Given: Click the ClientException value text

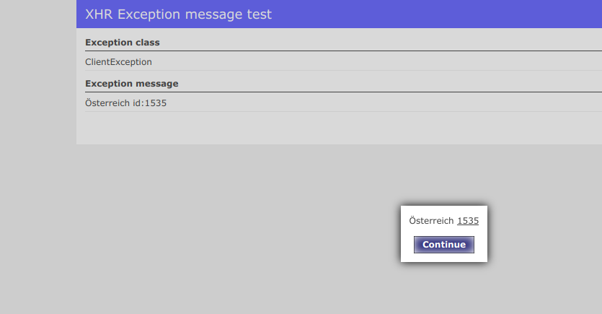Looking at the screenshot, I should click(118, 62).
